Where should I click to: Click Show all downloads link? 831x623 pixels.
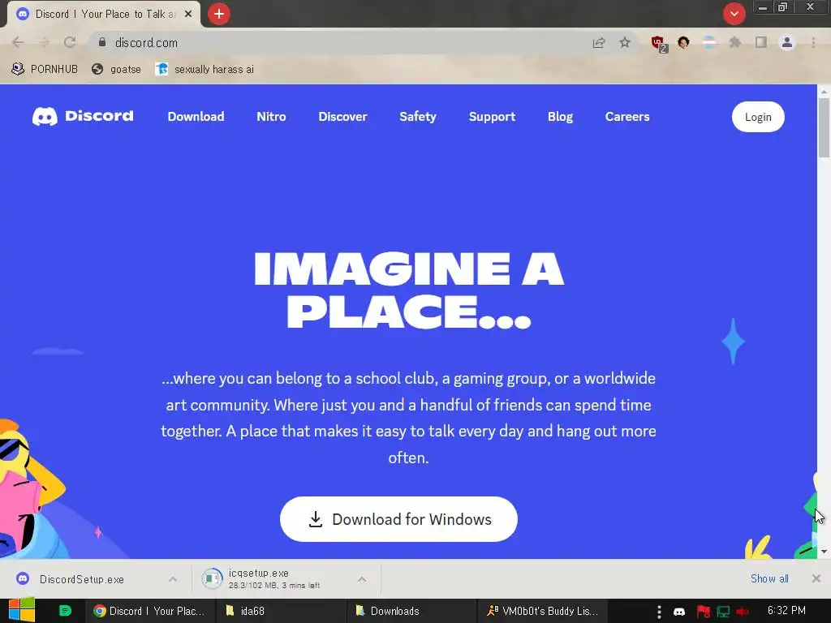(769, 578)
